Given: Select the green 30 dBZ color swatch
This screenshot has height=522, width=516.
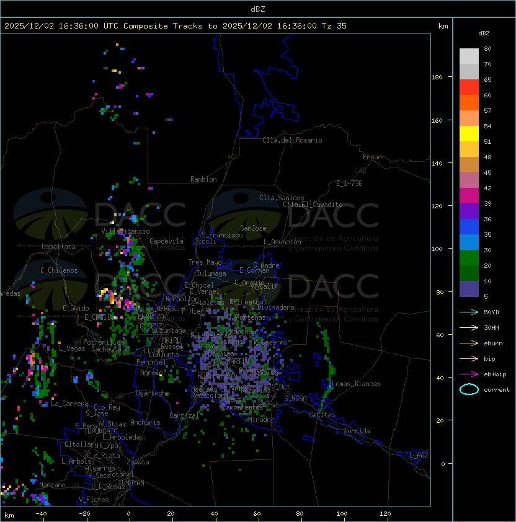Looking at the screenshot, I should [x=469, y=257].
